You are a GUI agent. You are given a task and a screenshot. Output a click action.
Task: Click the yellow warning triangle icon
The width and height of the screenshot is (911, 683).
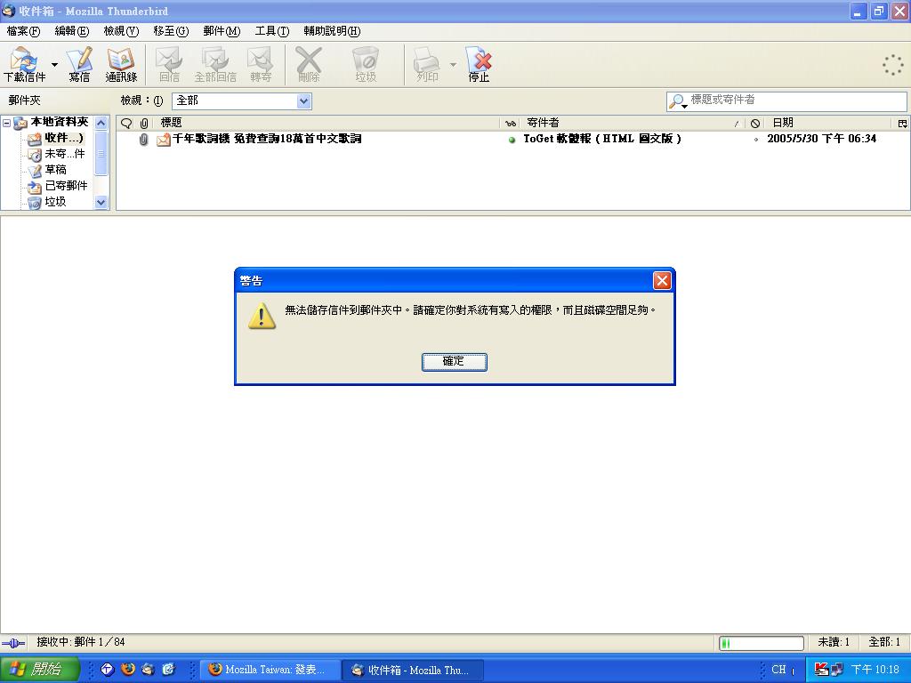(x=262, y=316)
